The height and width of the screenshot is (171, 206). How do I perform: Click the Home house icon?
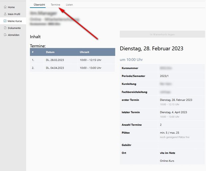tap(5, 7)
